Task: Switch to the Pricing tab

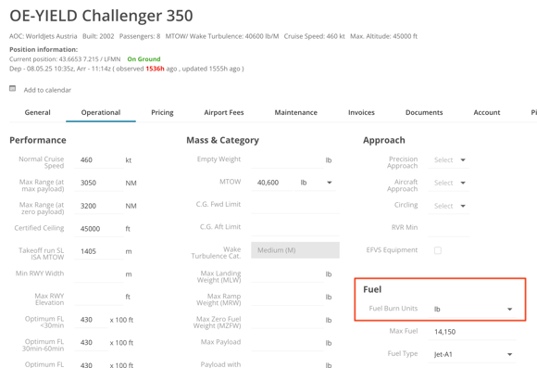Action: pos(162,112)
